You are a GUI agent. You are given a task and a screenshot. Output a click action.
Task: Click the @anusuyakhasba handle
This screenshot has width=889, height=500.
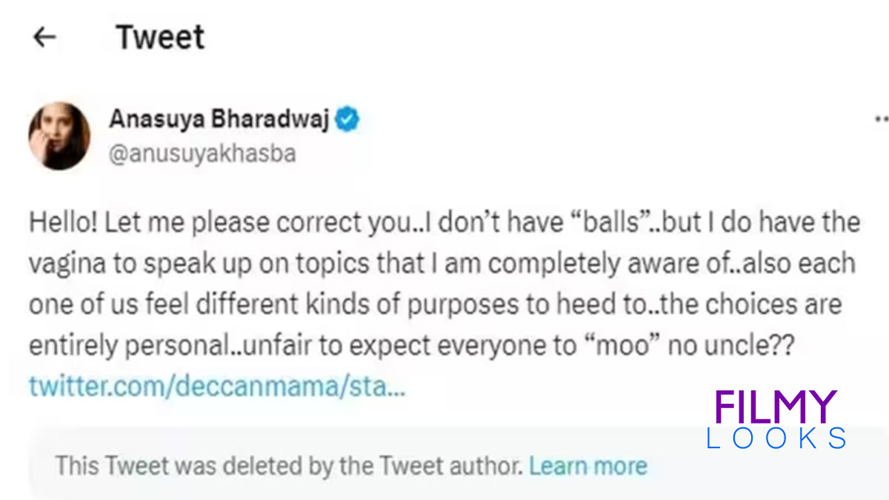[202, 153]
